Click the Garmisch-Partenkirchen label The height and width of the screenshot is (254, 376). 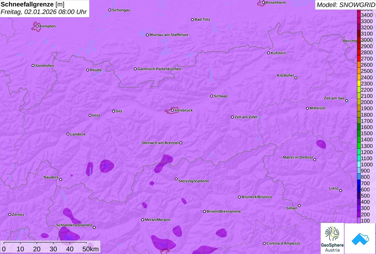(159, 69)
